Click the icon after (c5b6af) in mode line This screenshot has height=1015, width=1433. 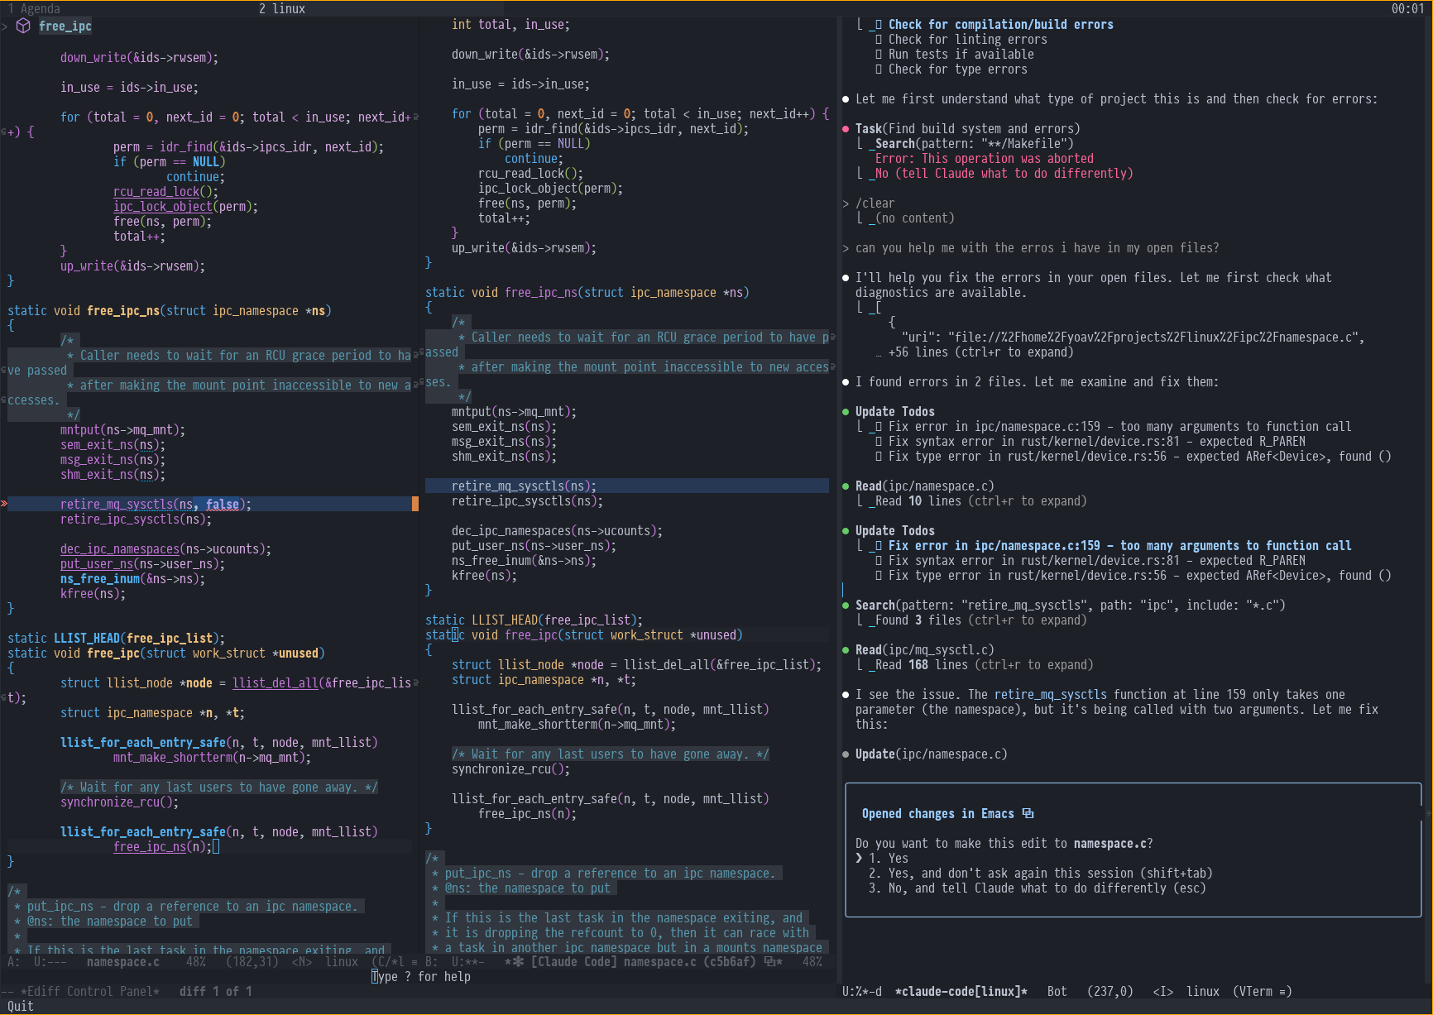click(772, 961)
